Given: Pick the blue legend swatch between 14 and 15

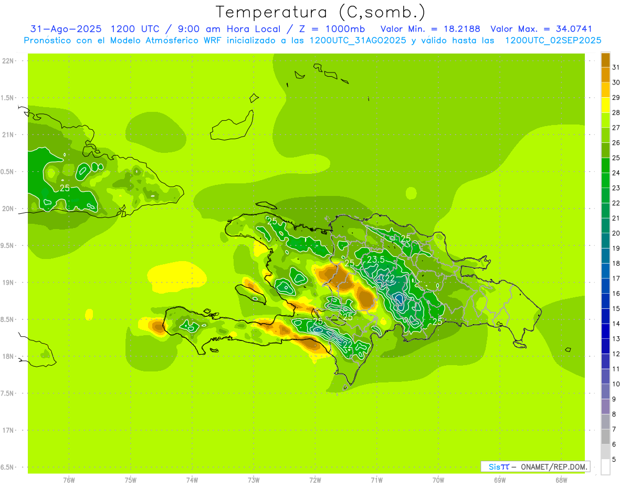Looking at the screenshot, I should pyautogui.click(x=605, y=316).
